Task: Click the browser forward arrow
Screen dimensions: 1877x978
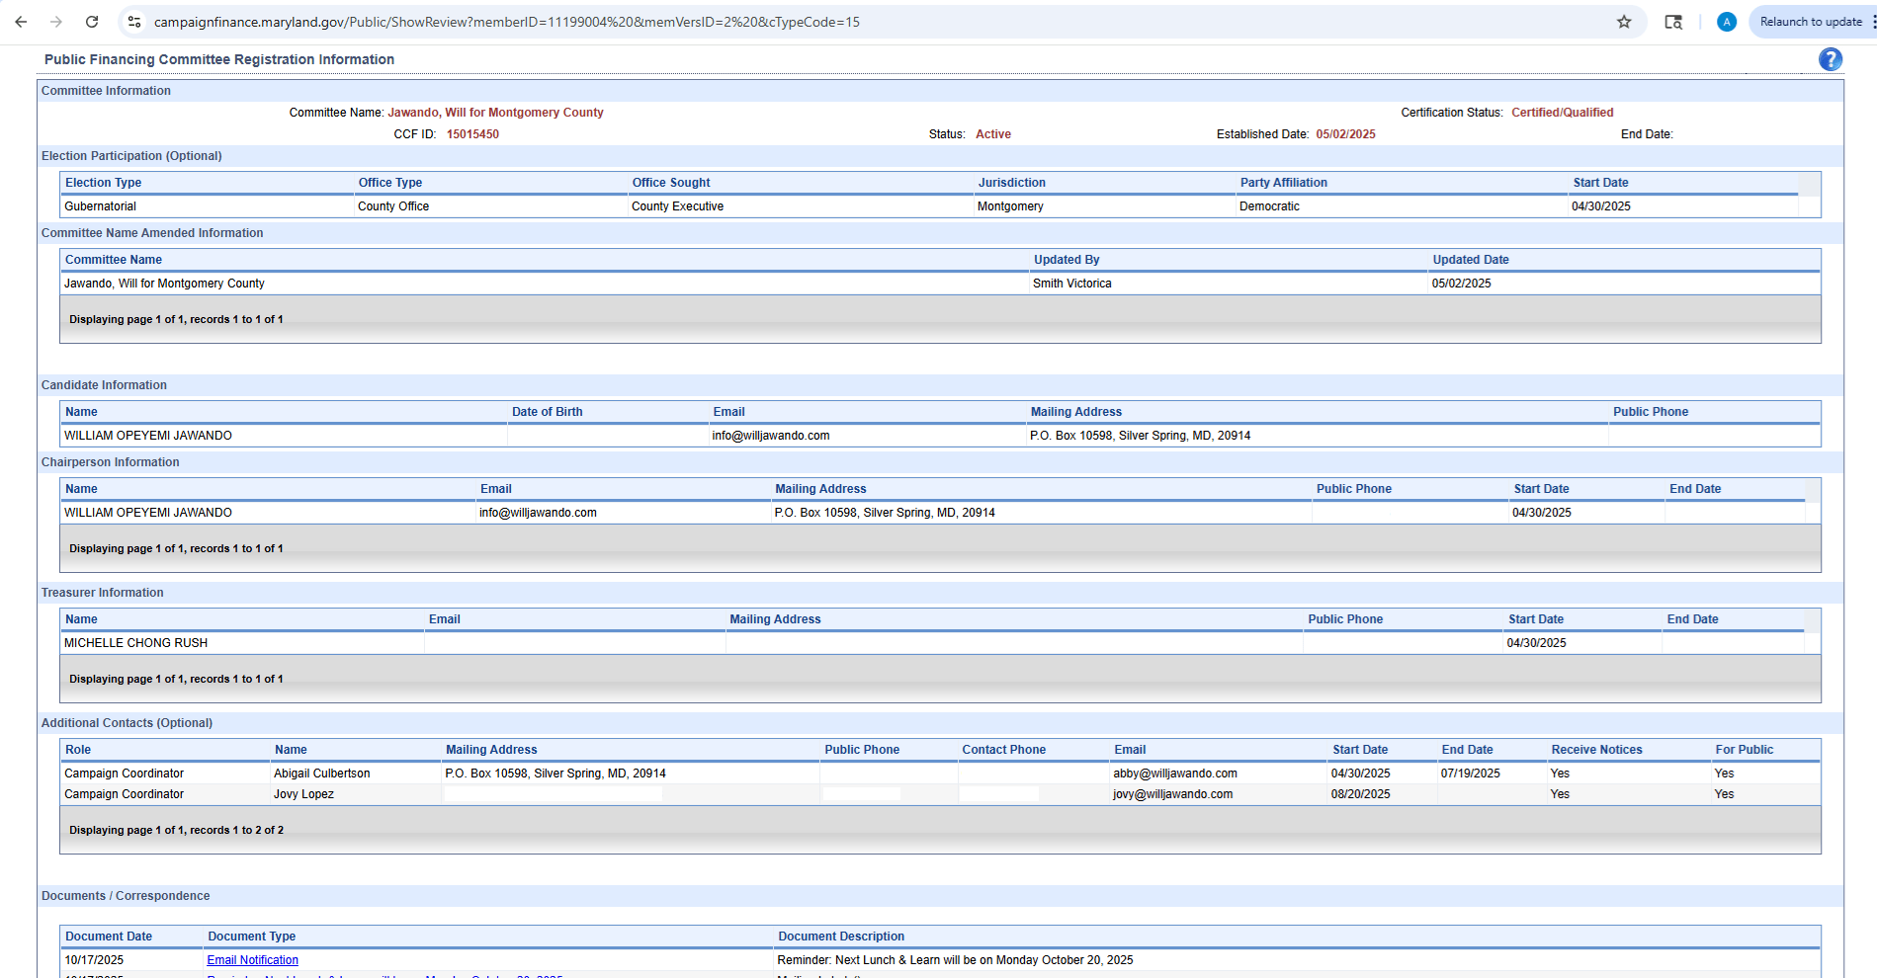Action: point(56,22)
